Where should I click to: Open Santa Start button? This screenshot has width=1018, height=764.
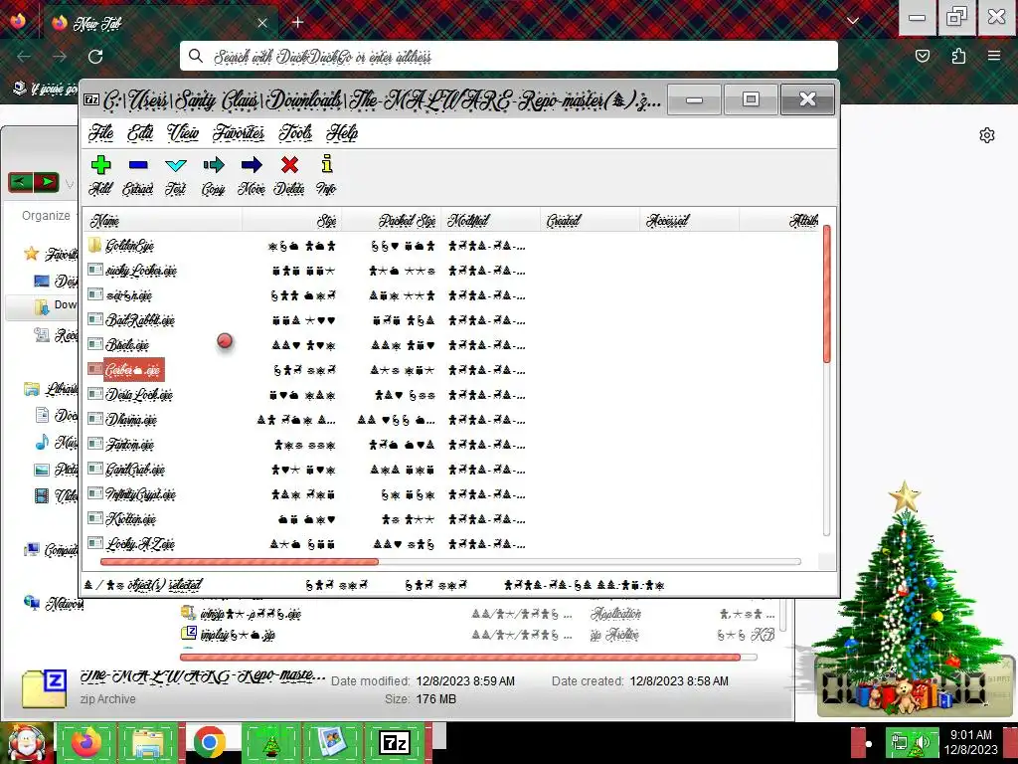[27, 743]
